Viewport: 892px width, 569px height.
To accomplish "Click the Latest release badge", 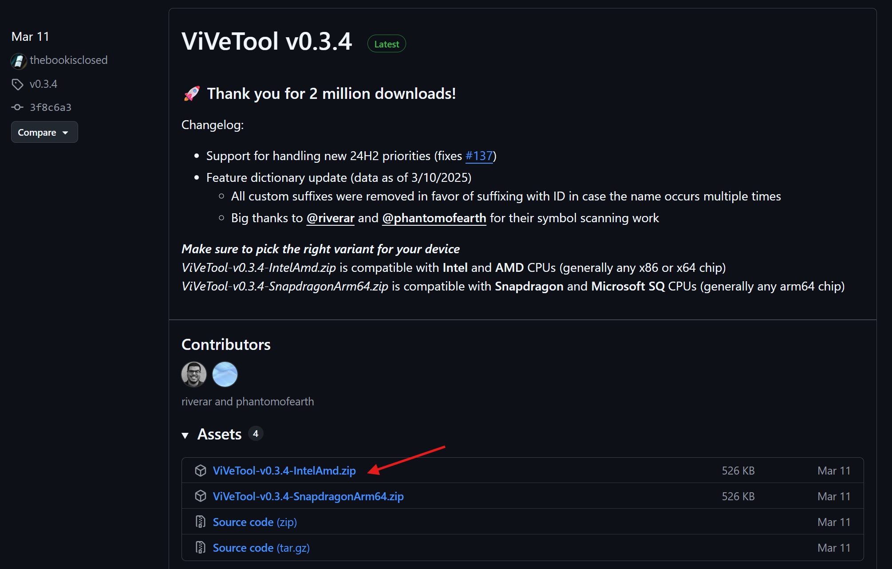I will click(x=386, y=43).
